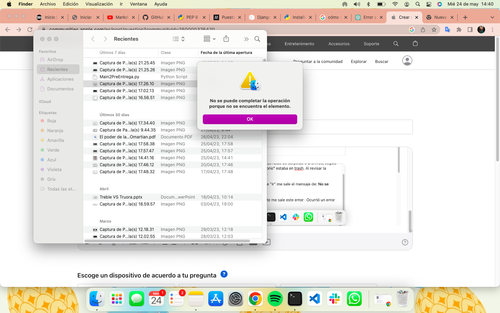Open the community account profile icon
The width and height of the screenshot is (500, 313).
[407, 61]
